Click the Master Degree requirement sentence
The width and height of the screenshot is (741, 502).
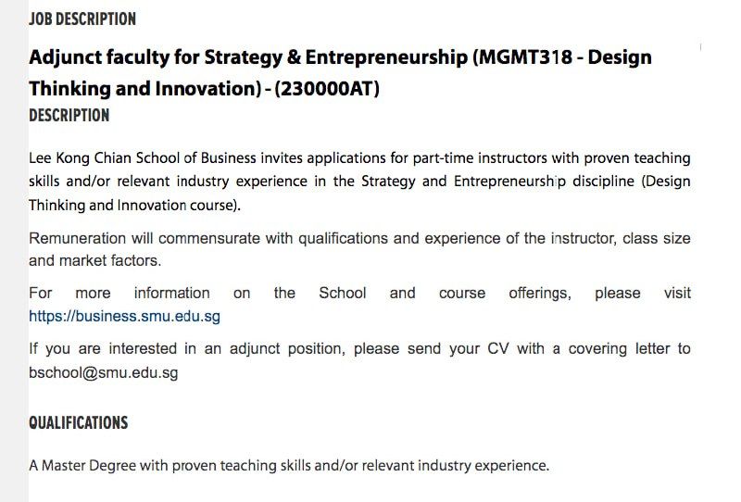[x=289, y=465]
